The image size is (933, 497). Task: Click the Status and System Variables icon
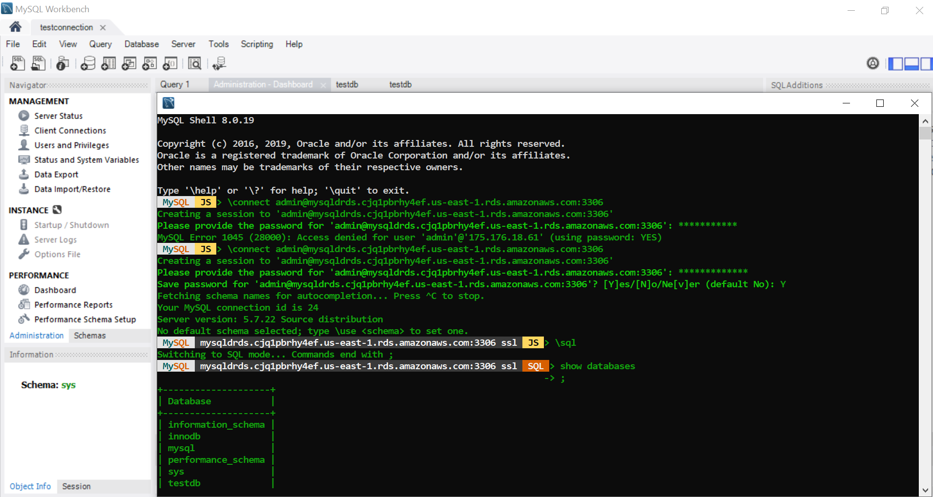tap(24, 159)
